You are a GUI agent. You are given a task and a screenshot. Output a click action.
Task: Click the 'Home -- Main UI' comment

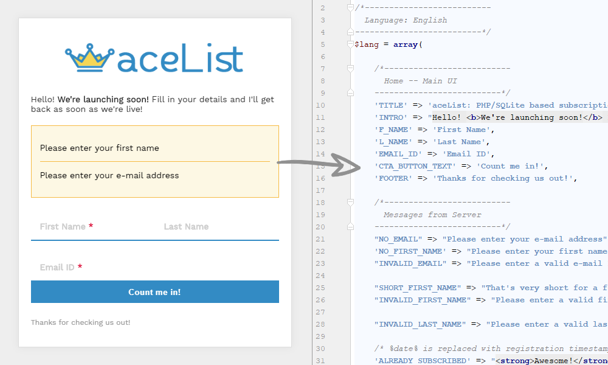pyautogui.click(x=420, y=81)
